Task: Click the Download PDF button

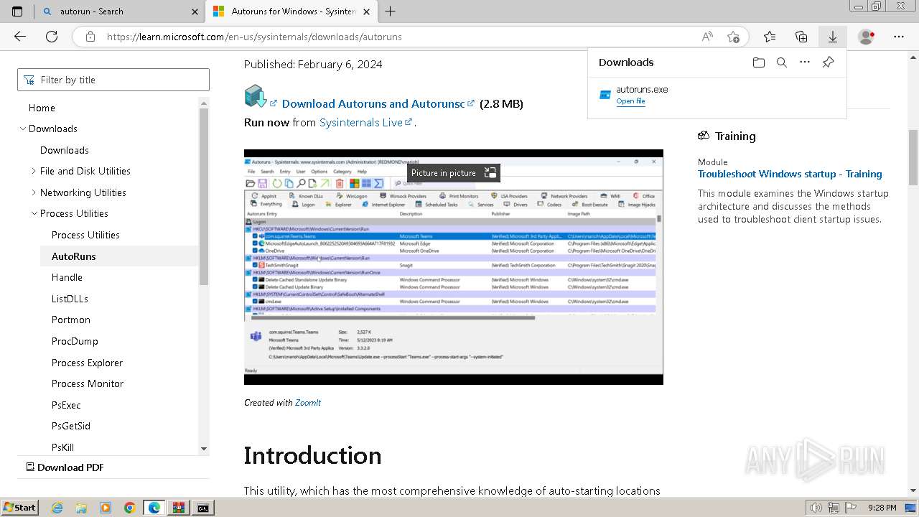Action: [65, 467]
